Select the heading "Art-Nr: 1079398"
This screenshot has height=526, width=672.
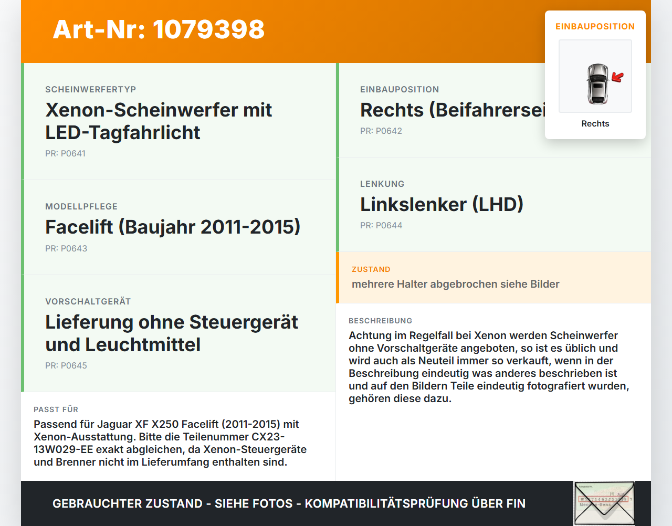(159, 29)
